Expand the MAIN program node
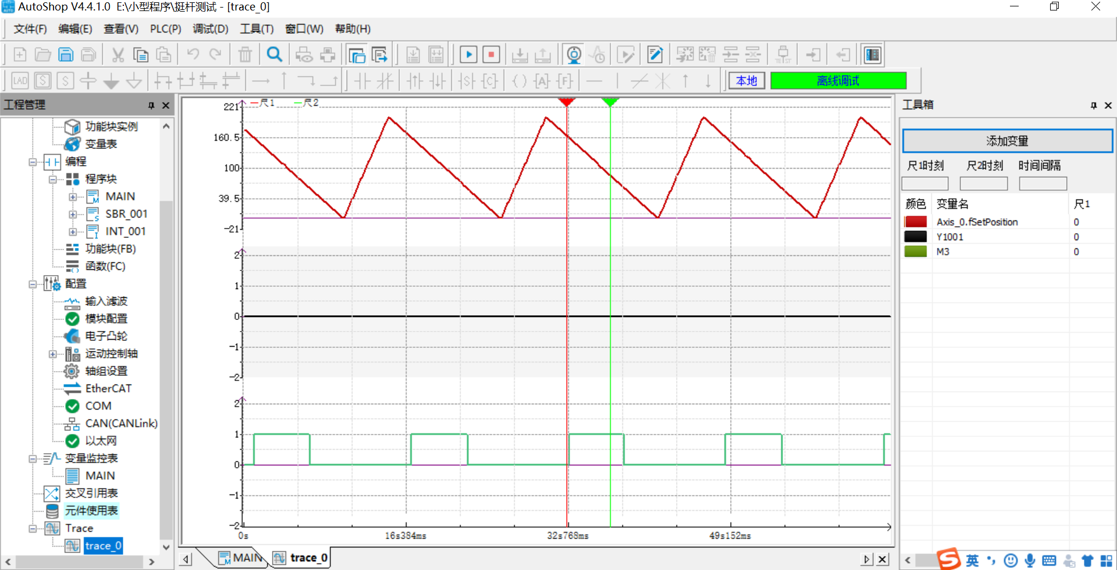Viewport: 1117px width, 570px height. pyautogui.click(x=73, y=197)
